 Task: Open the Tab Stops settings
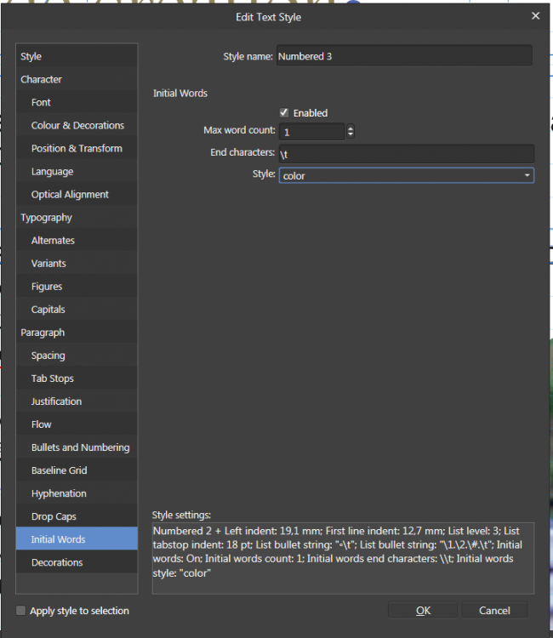point(53,379)
